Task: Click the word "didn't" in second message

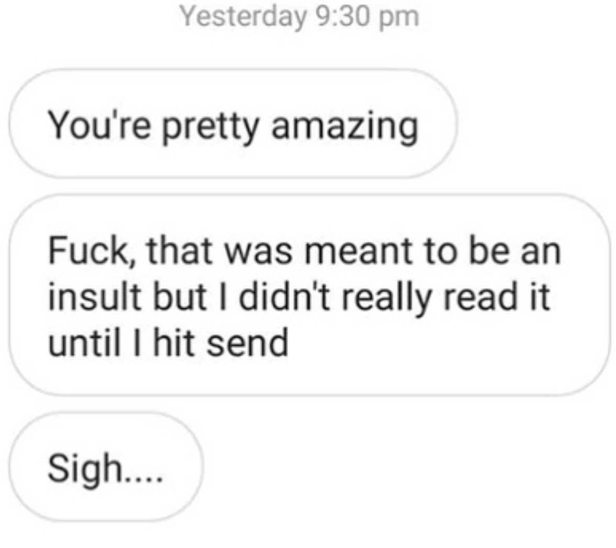Action: pos(284,297)
